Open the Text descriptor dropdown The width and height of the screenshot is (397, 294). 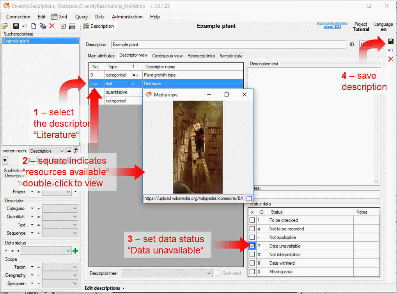click(60, 225)
